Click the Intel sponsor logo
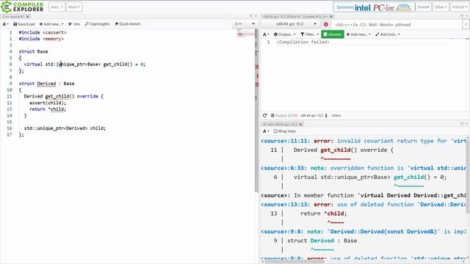 (362, 7)
